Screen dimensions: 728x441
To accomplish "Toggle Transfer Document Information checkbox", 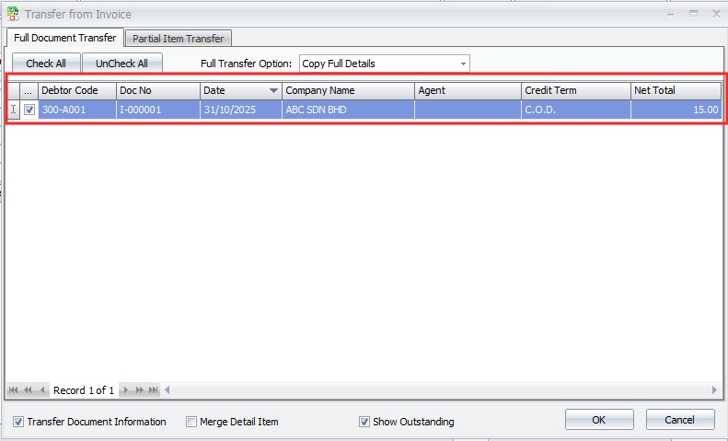I will (18, 422).
